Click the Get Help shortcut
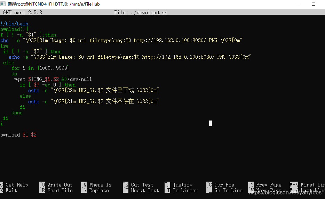325x199 pixels. pyautogui.click(x=14, y=185)
